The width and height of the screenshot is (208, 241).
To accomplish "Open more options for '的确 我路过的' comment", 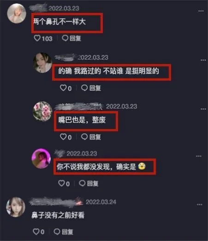I will click(x=203, y=60).
